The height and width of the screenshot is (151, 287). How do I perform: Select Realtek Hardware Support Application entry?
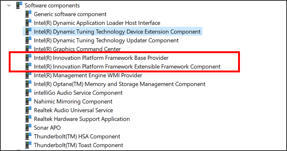click(x=82, y=119)
